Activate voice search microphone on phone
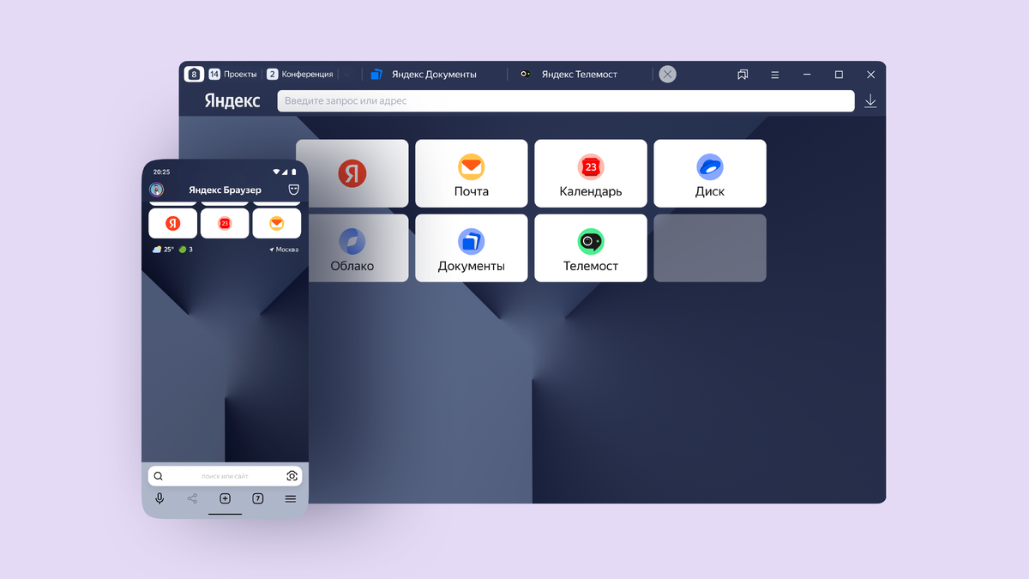This screenshot has width=1029, height=579. pos(159,498)
